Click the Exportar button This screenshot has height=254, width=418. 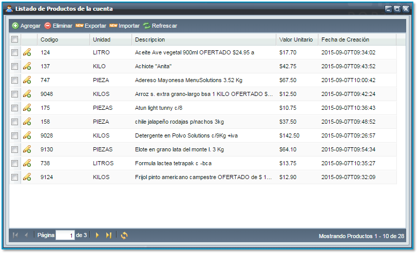coord(91,26)
